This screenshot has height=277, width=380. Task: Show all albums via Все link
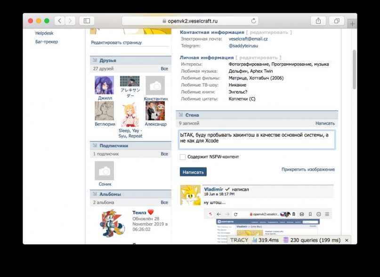164,202
